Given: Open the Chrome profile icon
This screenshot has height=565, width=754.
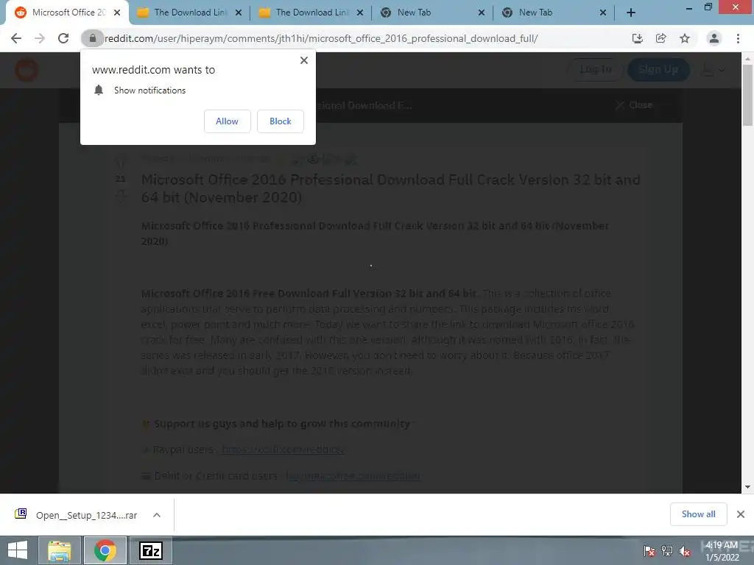Looking at the screenshot, I should click(x=714, y=38).
